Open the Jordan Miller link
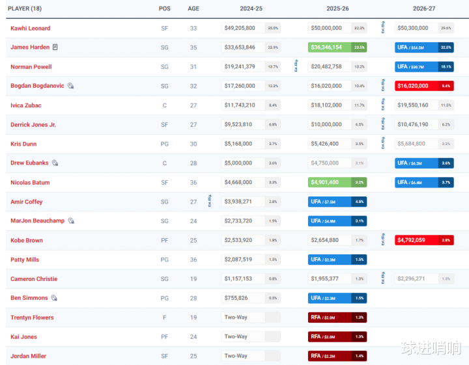 tap(29, 356)
